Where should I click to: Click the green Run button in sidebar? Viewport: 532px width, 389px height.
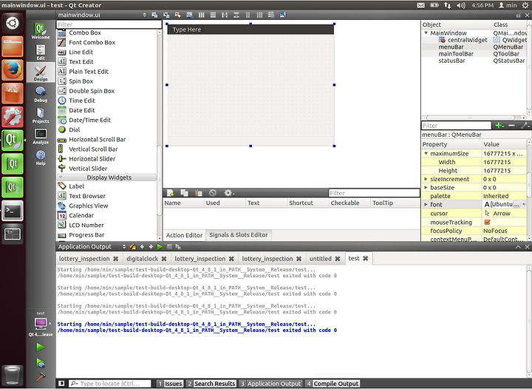point(41,347)
